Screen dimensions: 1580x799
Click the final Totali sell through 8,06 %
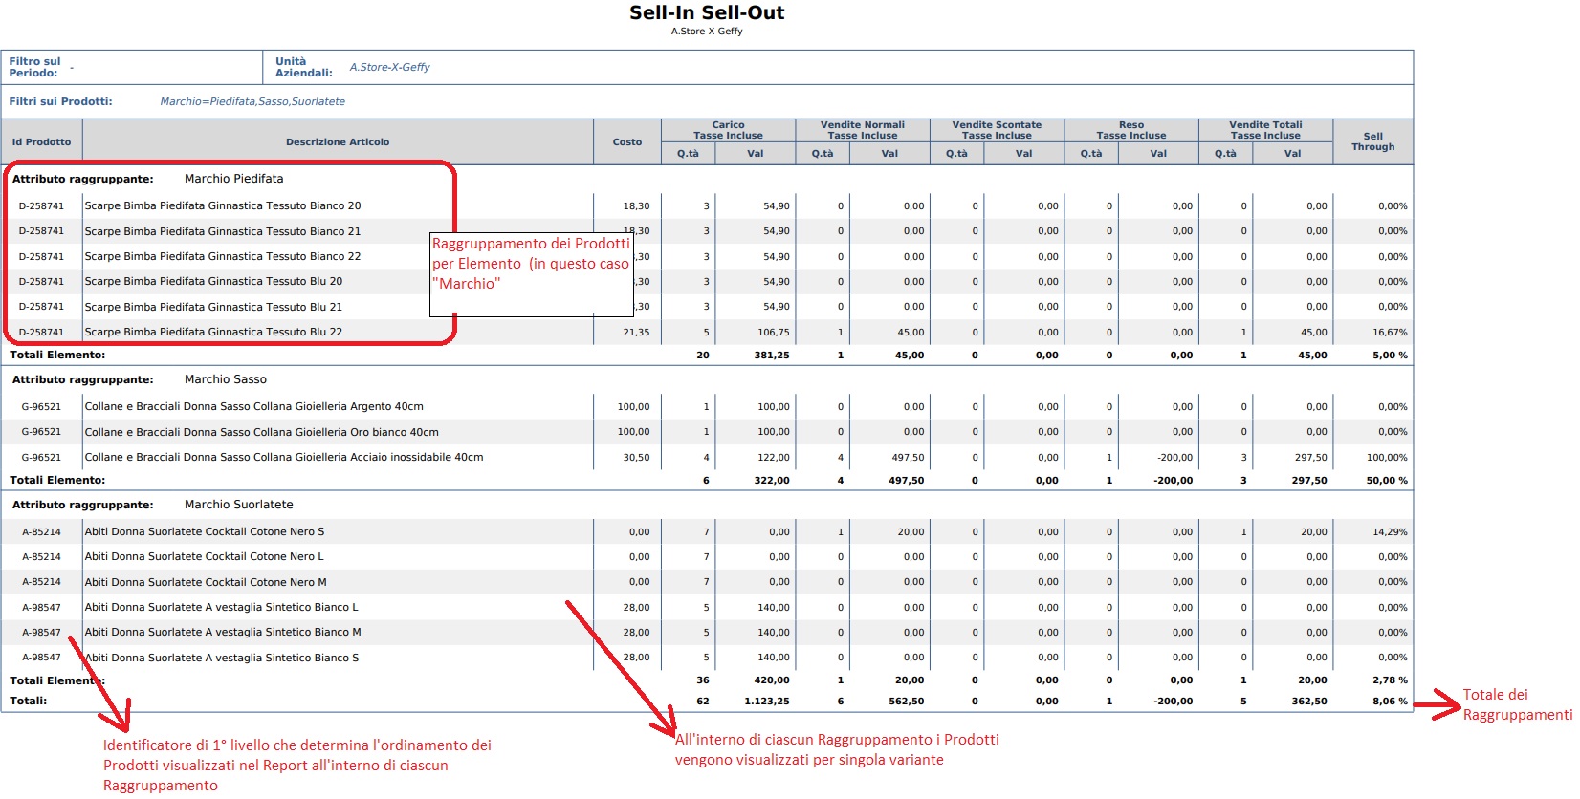(1390, 701)
